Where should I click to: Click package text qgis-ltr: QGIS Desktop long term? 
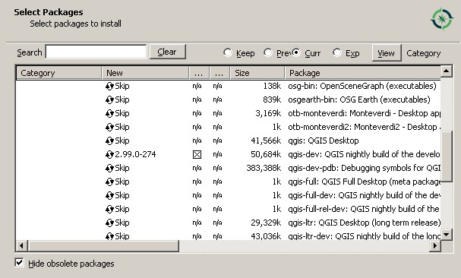(364, 223)
